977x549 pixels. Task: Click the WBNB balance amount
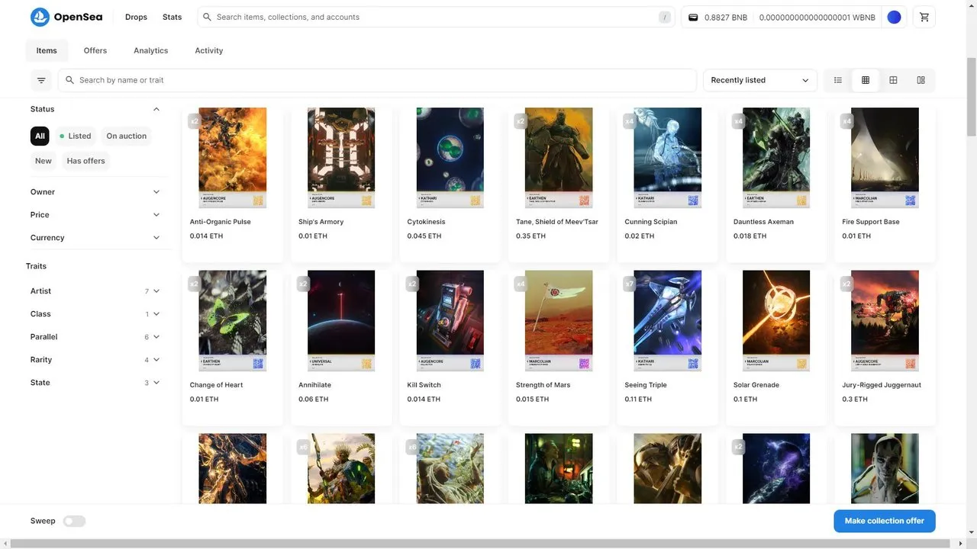click(817, 17)
